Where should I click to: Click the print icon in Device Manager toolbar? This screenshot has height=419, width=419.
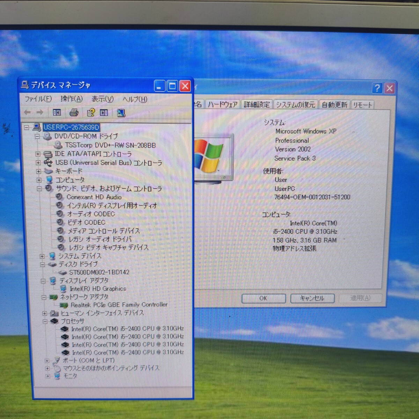[x=74, y=112]
